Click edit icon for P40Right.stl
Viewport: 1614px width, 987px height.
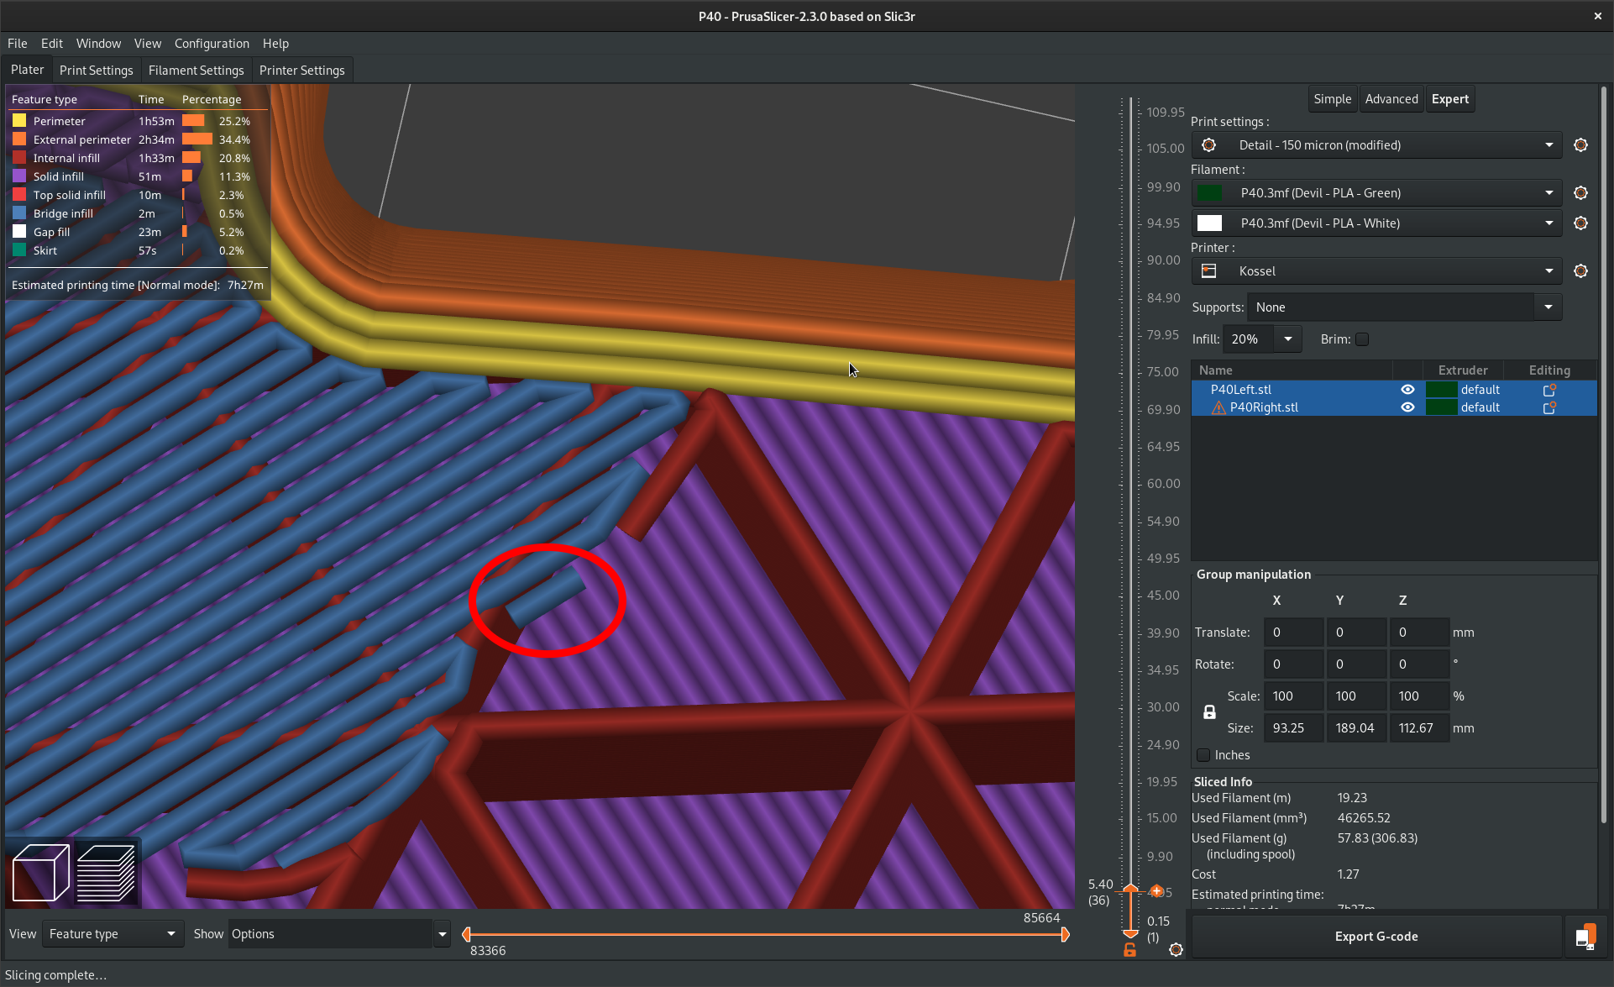click(1549, 407)
